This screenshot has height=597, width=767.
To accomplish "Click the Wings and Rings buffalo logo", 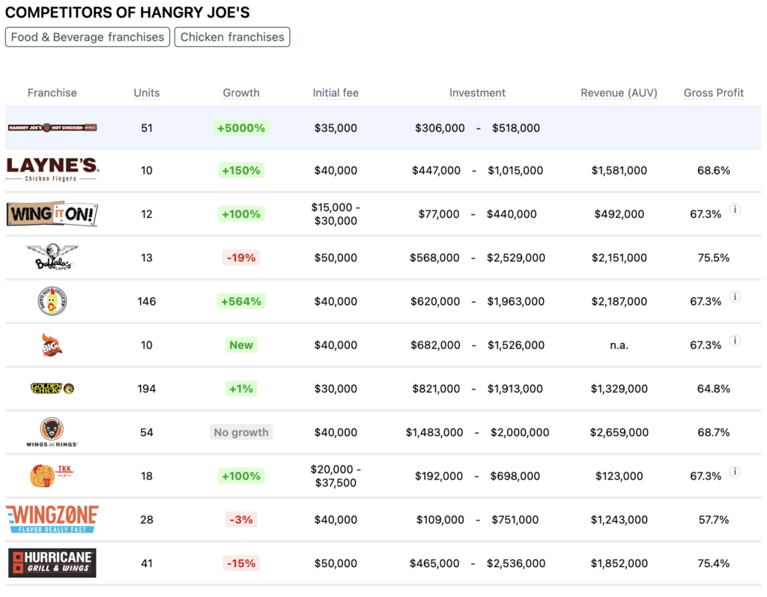I will 52,432.
